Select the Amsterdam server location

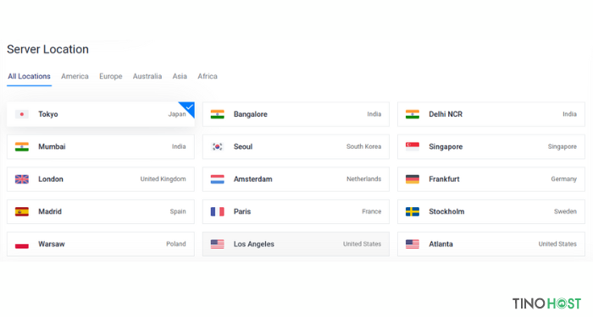pyautogui.click(x=296, y=179)
